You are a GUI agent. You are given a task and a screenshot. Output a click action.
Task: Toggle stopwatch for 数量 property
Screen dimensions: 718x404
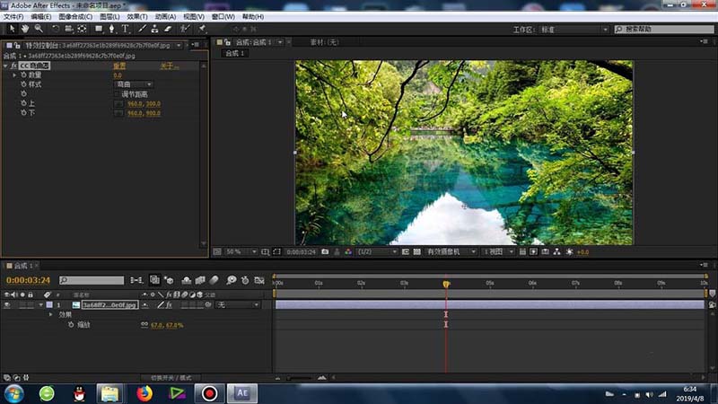tap(23, 75)
